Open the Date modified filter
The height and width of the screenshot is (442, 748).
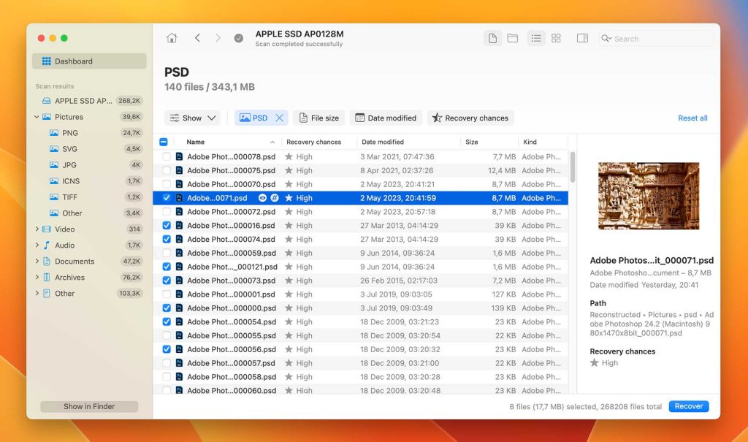point(386,118)
